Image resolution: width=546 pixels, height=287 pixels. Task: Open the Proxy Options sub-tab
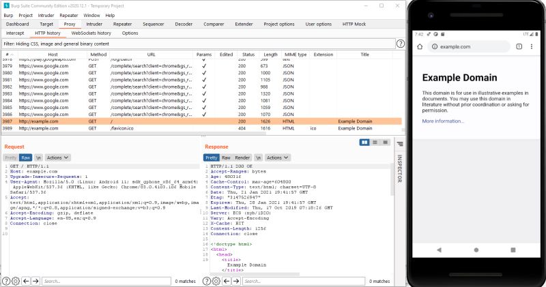tap(130, 33)
